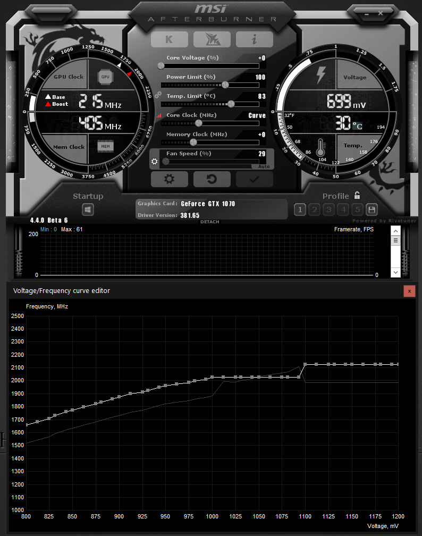The width and height of the screenshot is (422, 536).
Task: Click the MEM chip icon
Action: [x=105, y=146]
